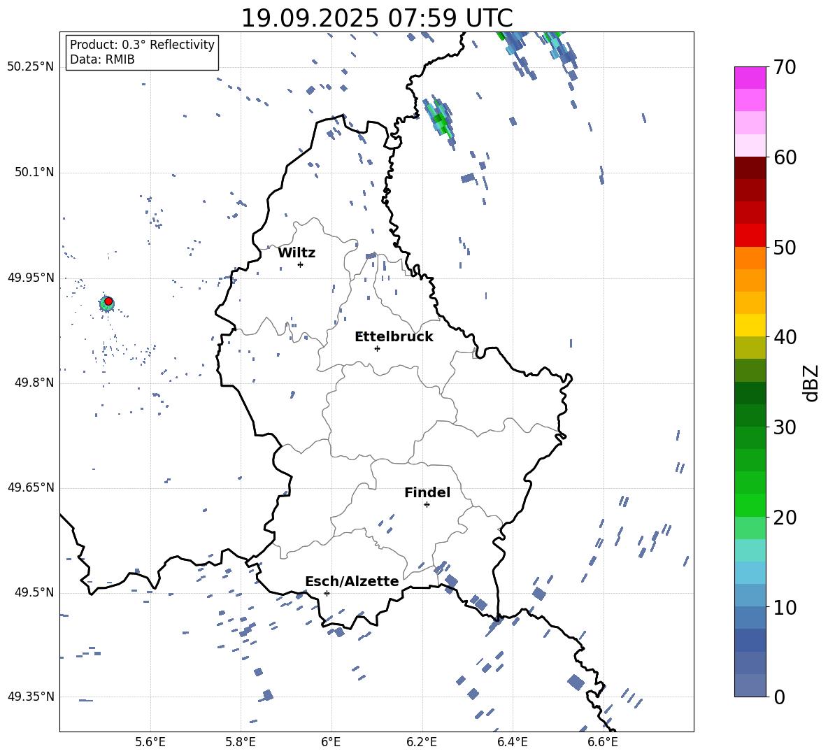Click the Esch/Alzette town label
The image size is (828, 756).
[x=352, y=581]
